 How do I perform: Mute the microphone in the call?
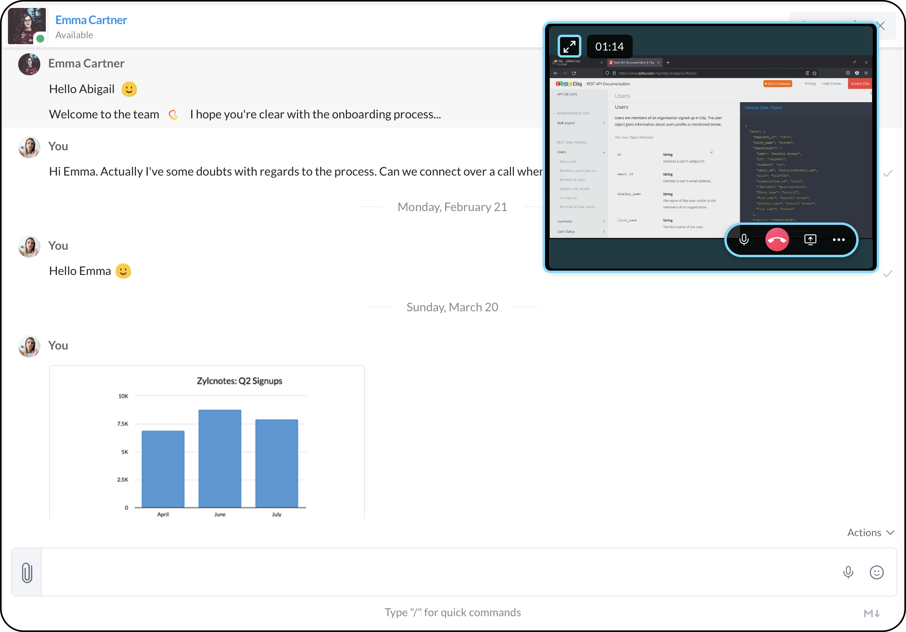744,239
